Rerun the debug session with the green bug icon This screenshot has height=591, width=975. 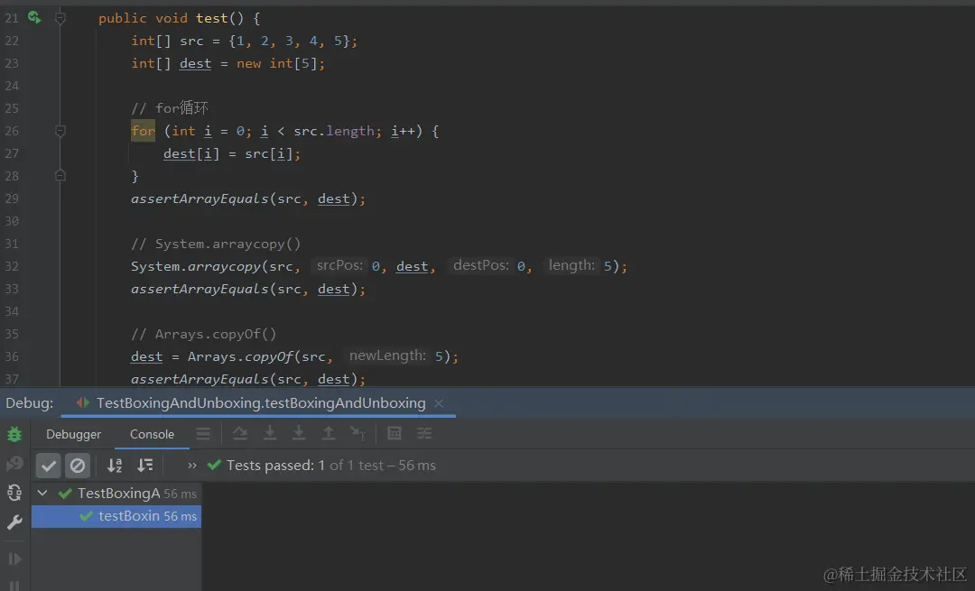14,434
